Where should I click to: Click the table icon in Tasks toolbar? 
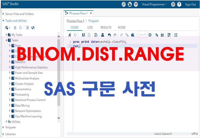point(27,28)
